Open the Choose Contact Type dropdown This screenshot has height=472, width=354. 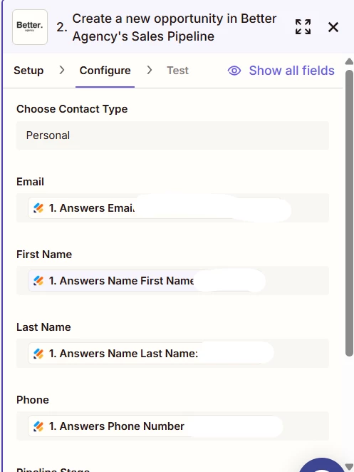tap(172, 135)
